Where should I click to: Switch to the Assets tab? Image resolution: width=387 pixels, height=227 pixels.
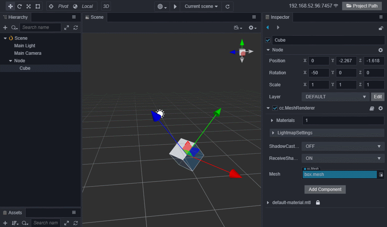click(x=12, y=213)
